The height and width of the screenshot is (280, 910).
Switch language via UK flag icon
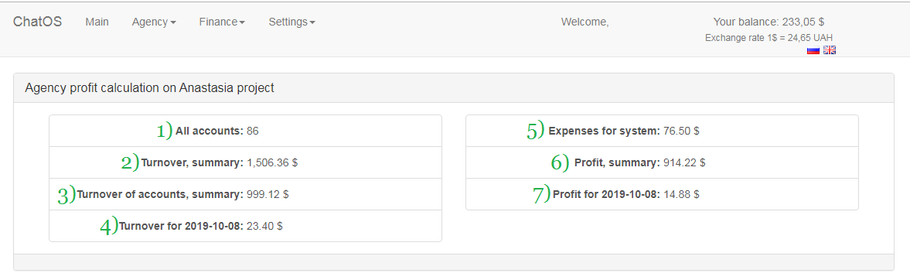(x=830, y=50)
